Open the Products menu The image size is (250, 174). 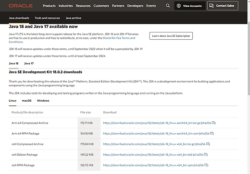tap(49, 6)
